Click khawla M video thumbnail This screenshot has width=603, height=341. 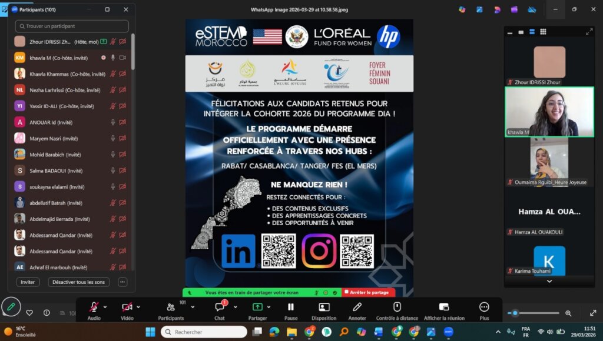pyautogui.click(x=549, y=112)
